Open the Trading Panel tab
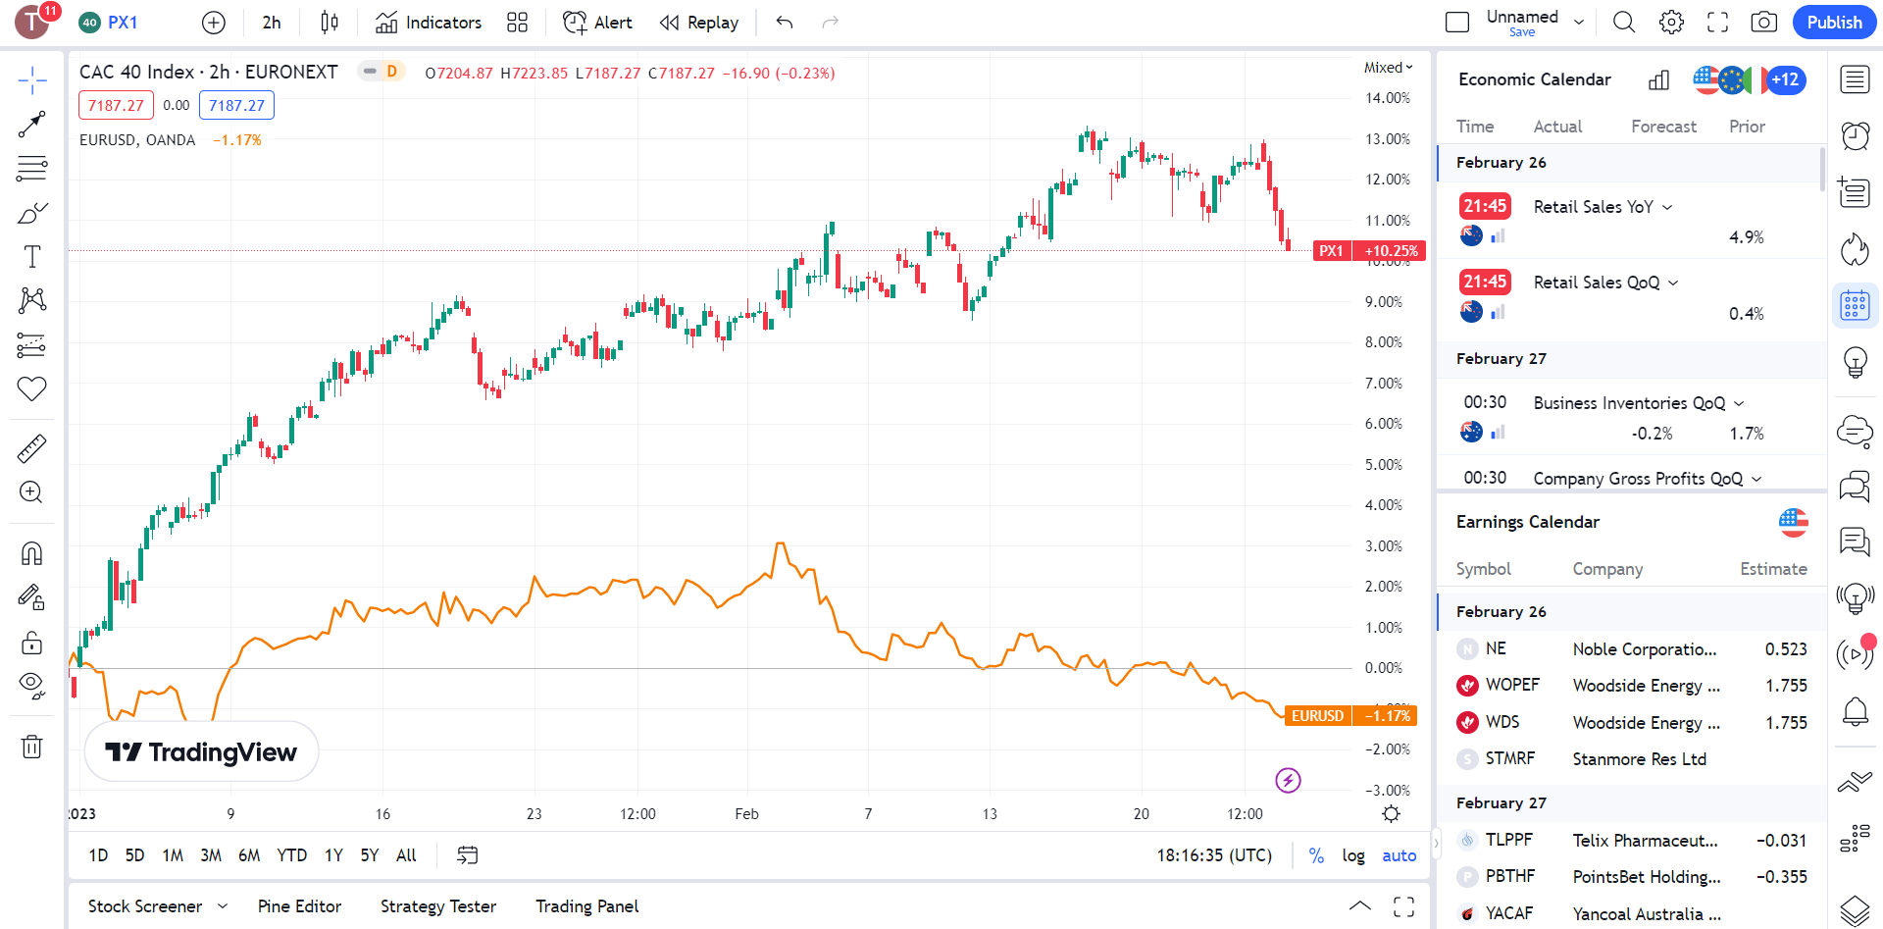Screen dimensions: 1883x929 coord(586,906)
